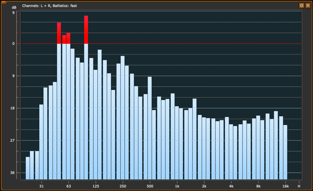Click the 63 frequency axis label
The image size is (313, 191).
tap(69, 186)
